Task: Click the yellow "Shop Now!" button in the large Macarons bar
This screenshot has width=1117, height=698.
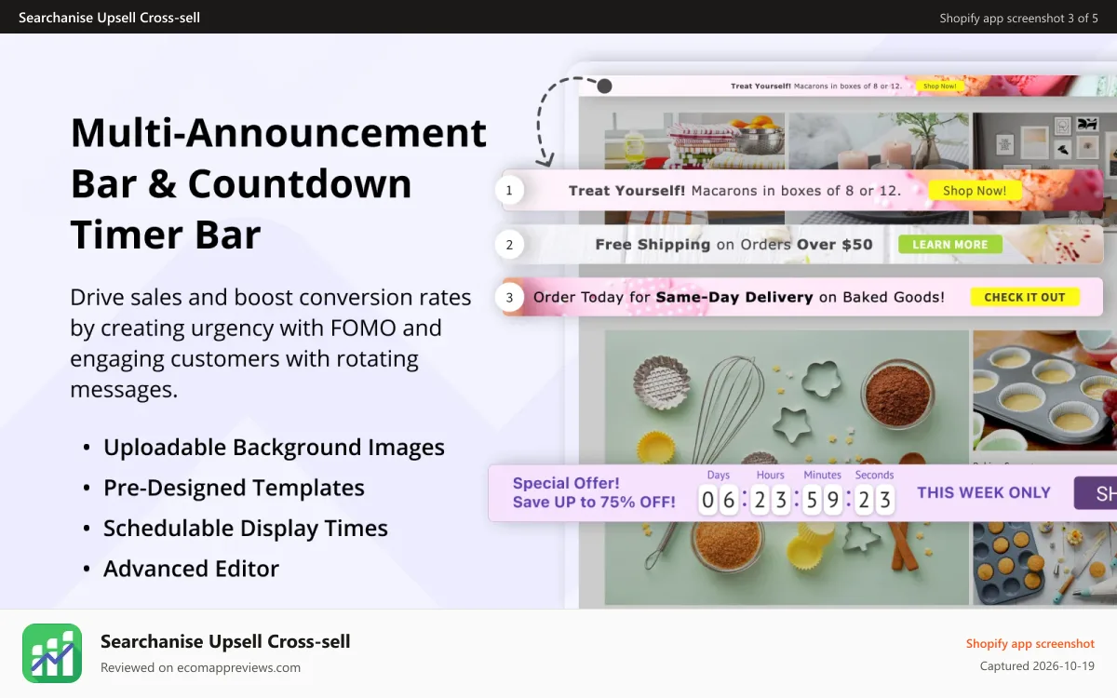Action: (x=974, y=191)
